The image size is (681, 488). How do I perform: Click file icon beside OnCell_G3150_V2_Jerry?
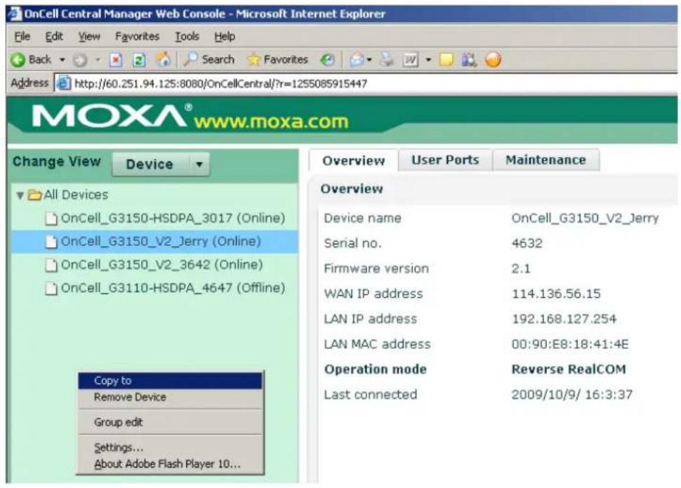point(51,242)
